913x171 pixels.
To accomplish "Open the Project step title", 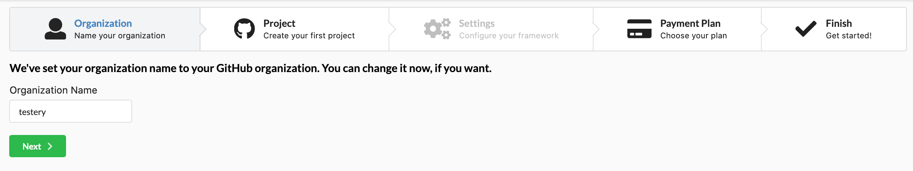I will coord(279,23).
